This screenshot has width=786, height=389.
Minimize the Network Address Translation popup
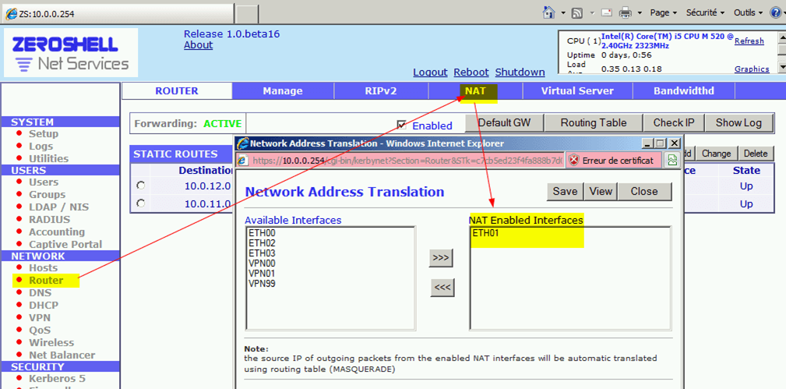click(x=649, y=143)
